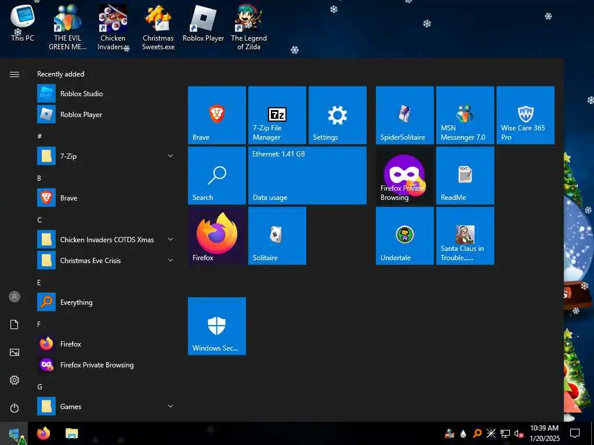The height and width of the screenshot is (445, 594).
Task: Open Roblox Studio from Recently added
Action: (106, 94)
